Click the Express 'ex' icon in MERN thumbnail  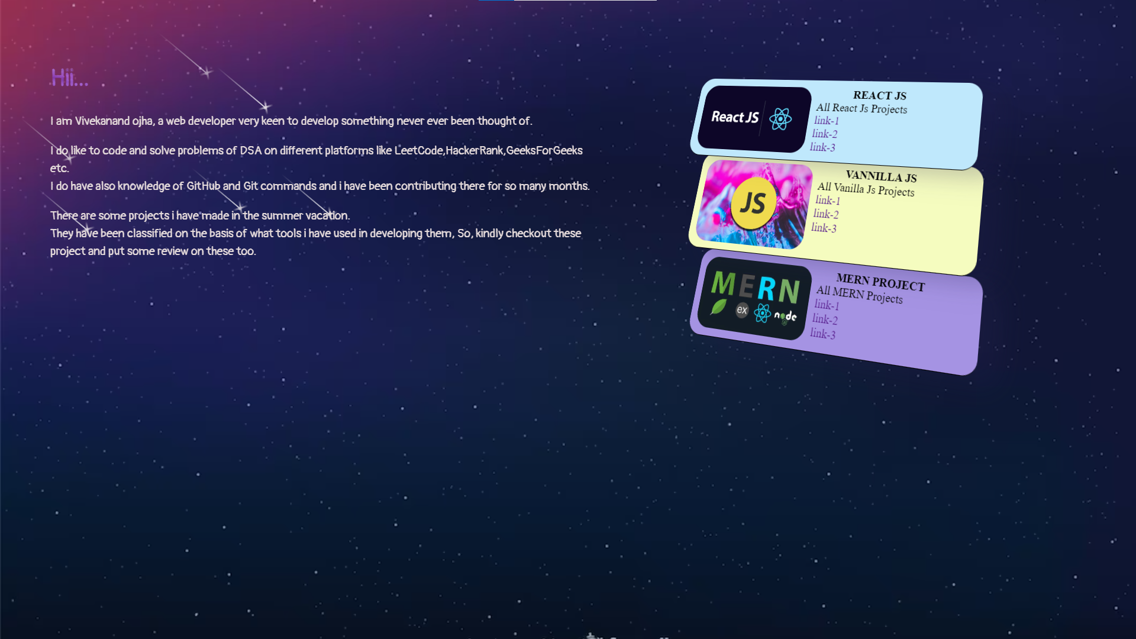(x=742, y=310)
